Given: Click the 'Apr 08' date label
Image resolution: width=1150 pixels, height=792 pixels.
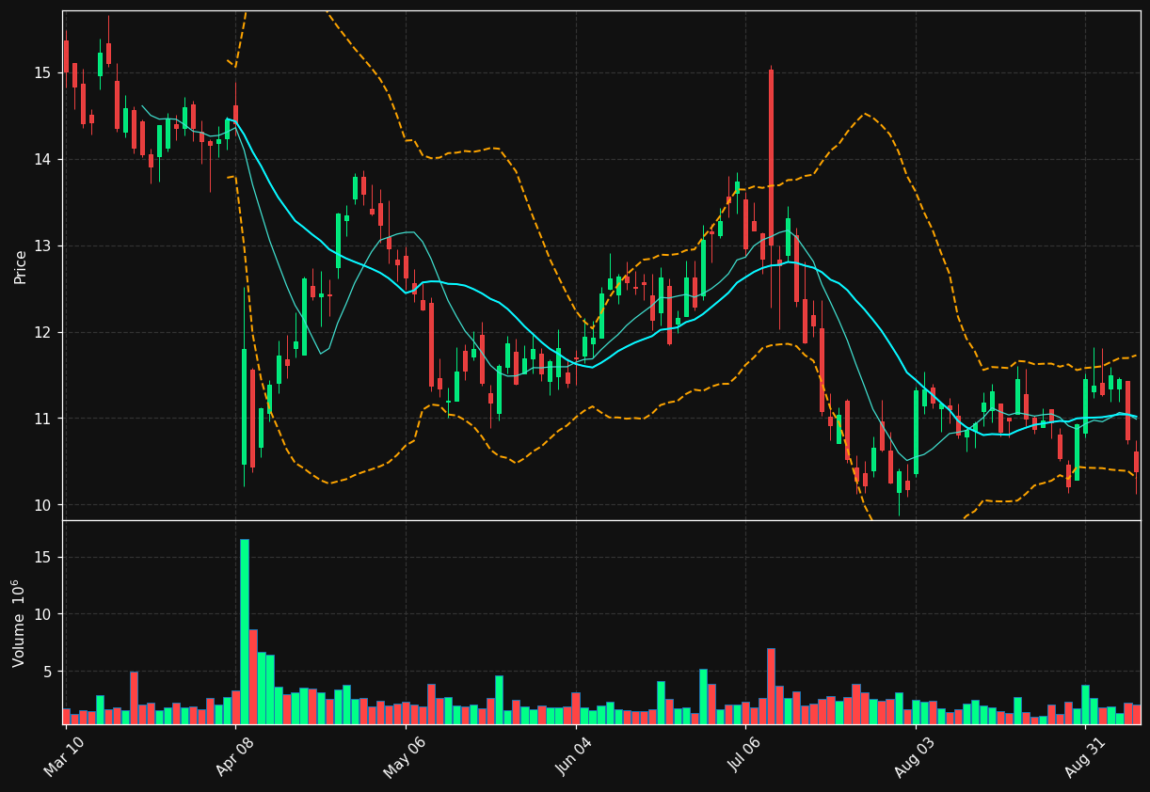Looking at the screenshot, I should [234, 756].
